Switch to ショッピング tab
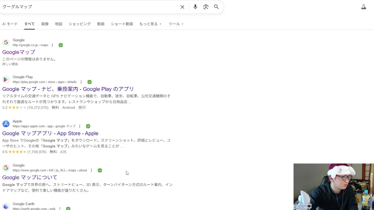 click(80, 24)
